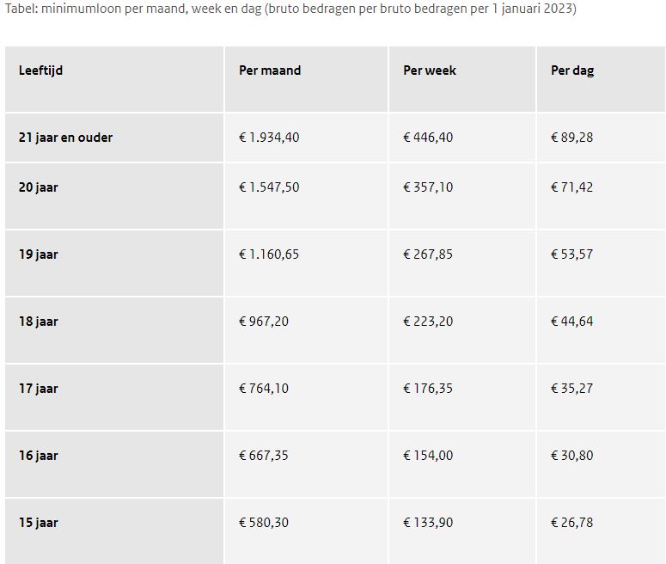Viewport: 666px width, 564px height.
Task: Click the € 30,80 daily amount
Action: coord(571,456)
